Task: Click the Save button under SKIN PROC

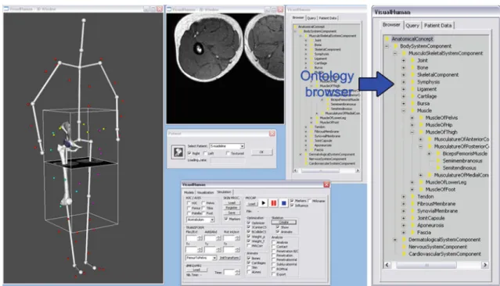Action: [x=232, y=213]
